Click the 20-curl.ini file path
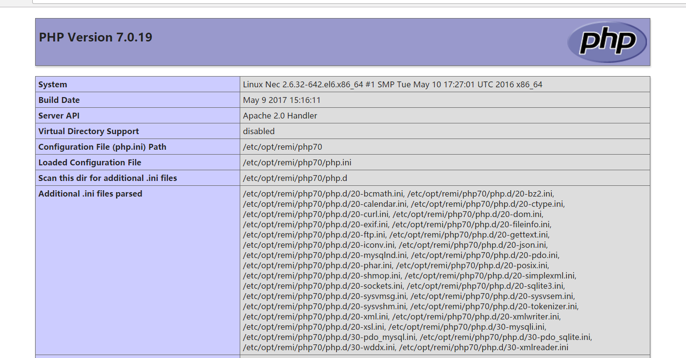The height and width of the screenshot is (358, 686). click(x=316, y=214)
